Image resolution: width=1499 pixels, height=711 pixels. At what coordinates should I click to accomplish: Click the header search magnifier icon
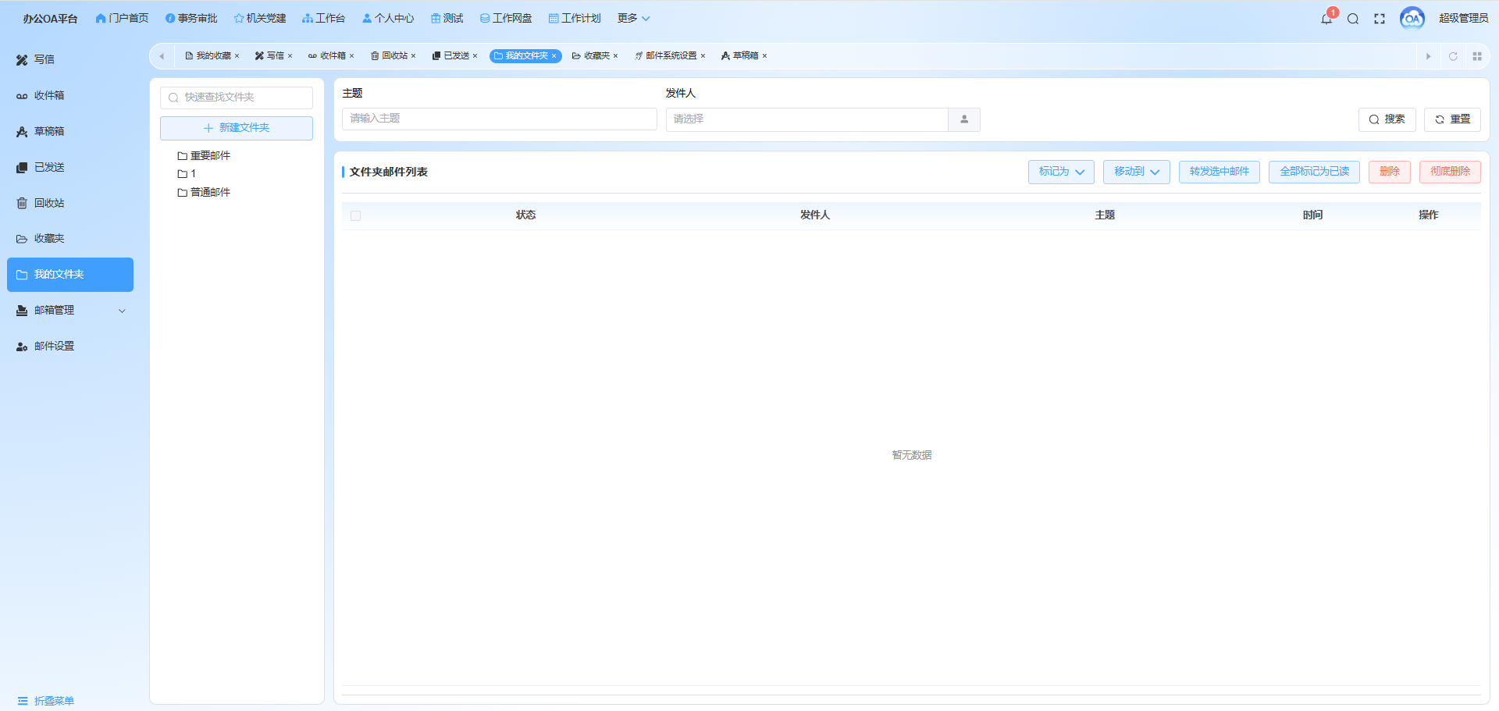pyautogui.click(x=1353, y=19)
